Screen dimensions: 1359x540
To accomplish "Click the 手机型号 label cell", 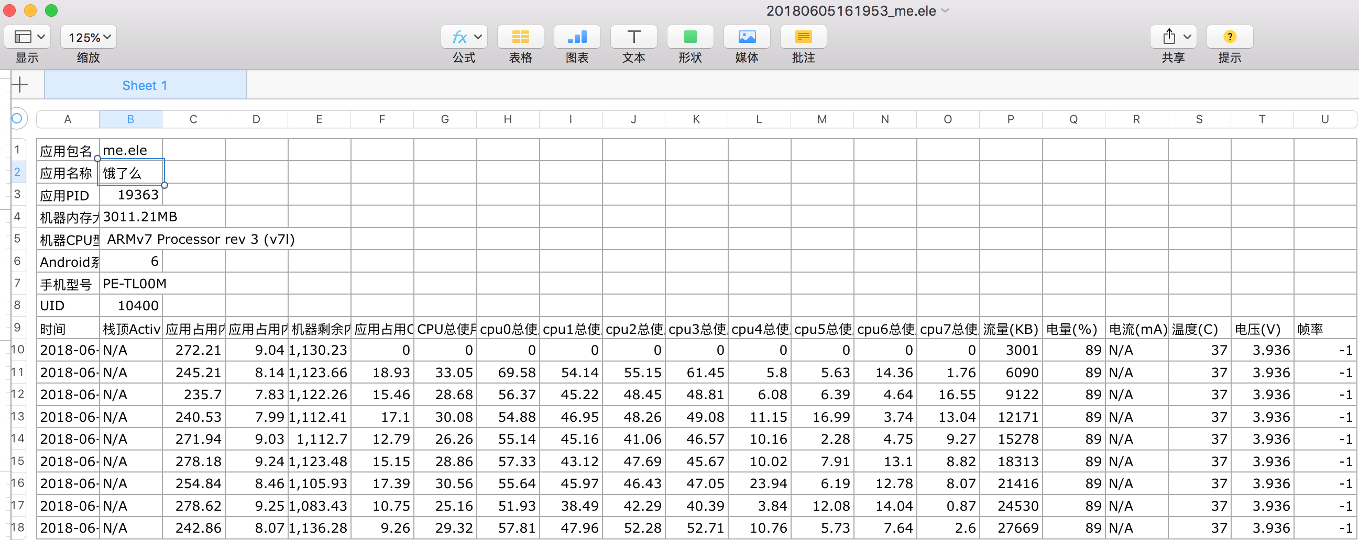I will (68, 284).
